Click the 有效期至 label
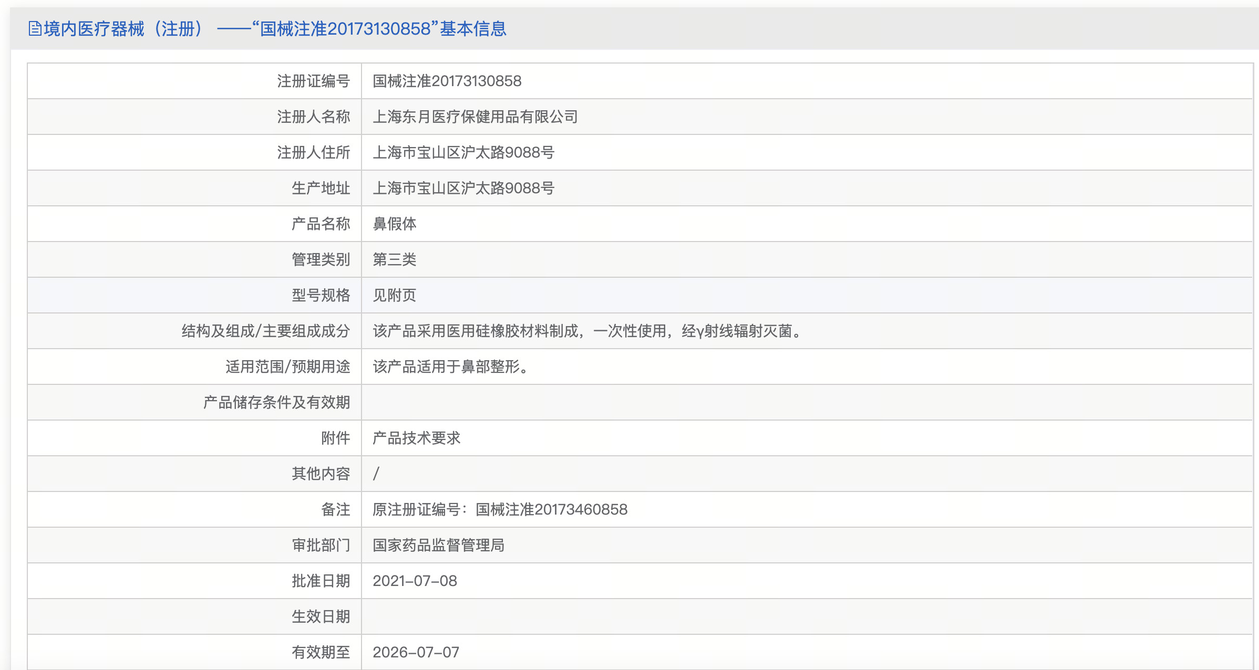The image size is (1259, 670). click(x=321, y=652)
